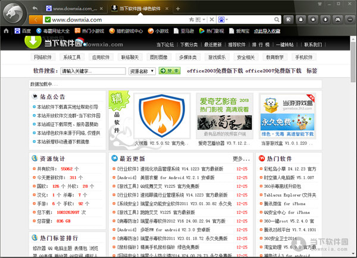Select the 系统工具 category
The image size is (357, 258).
[72, 57]
